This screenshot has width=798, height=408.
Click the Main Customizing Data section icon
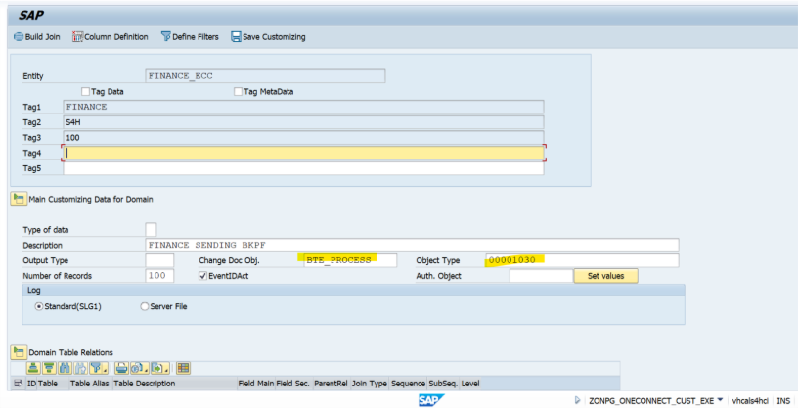18,199
